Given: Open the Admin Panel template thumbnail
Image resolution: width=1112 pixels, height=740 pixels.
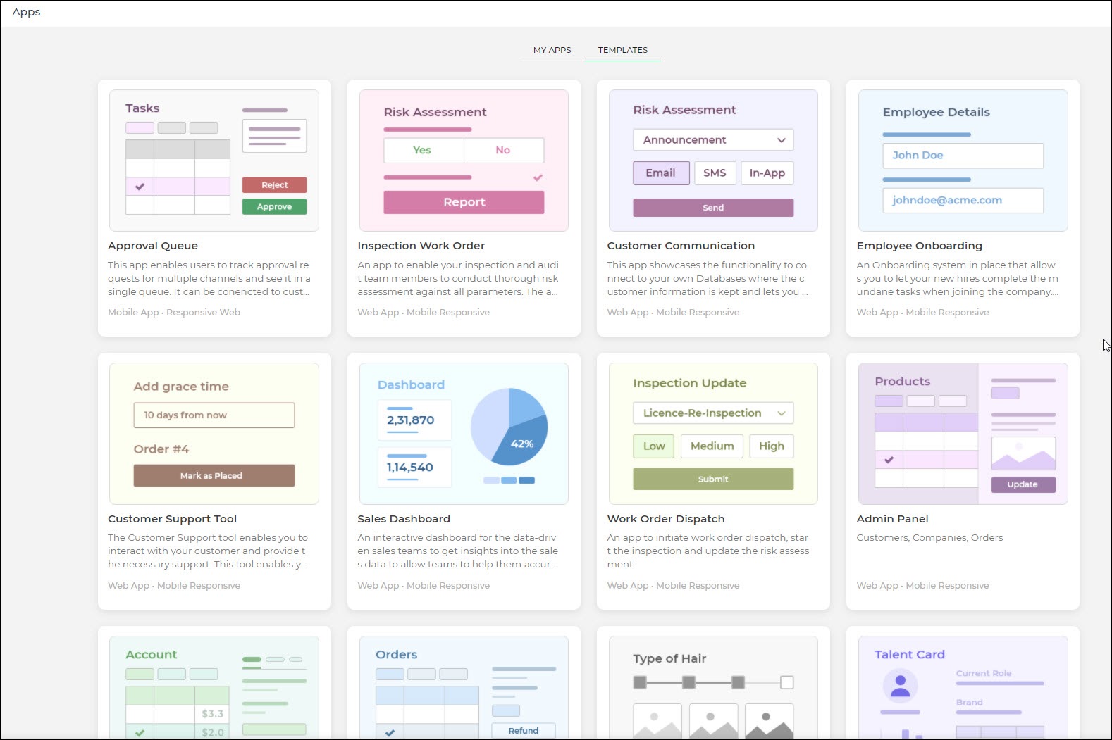Looking at the screenshot, I should (963, 434).
